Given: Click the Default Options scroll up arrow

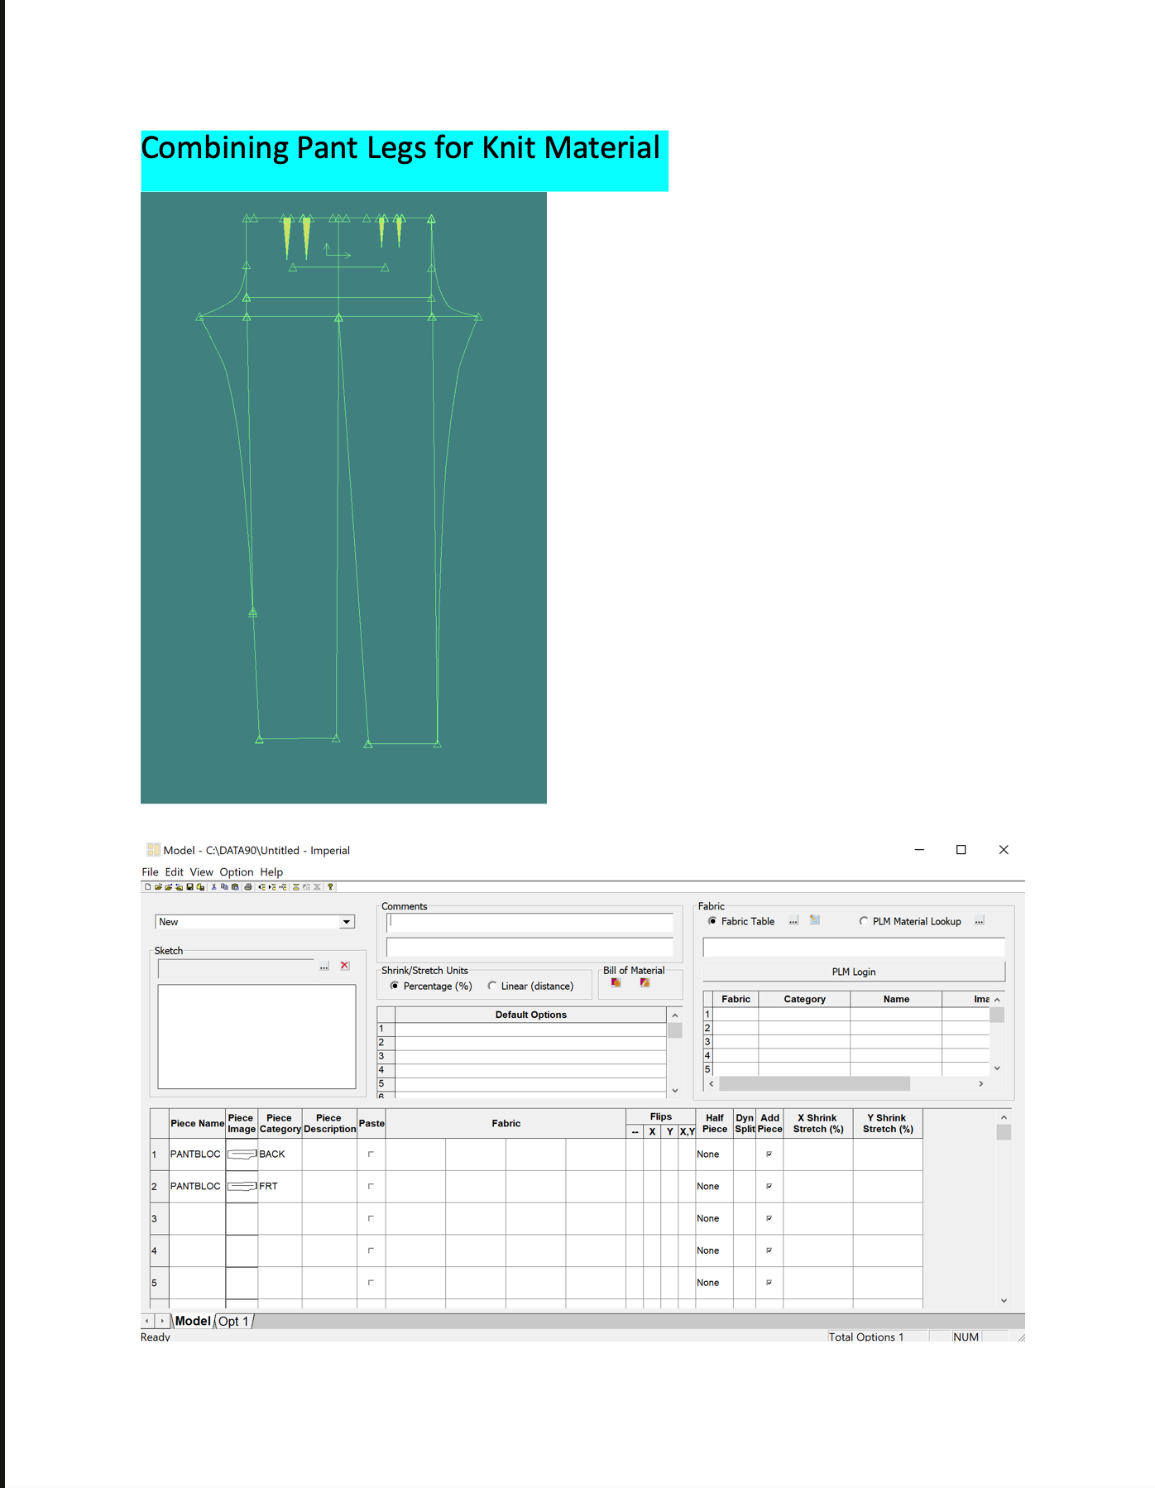Looking at the screenshot, I should tap(675, 1015).
